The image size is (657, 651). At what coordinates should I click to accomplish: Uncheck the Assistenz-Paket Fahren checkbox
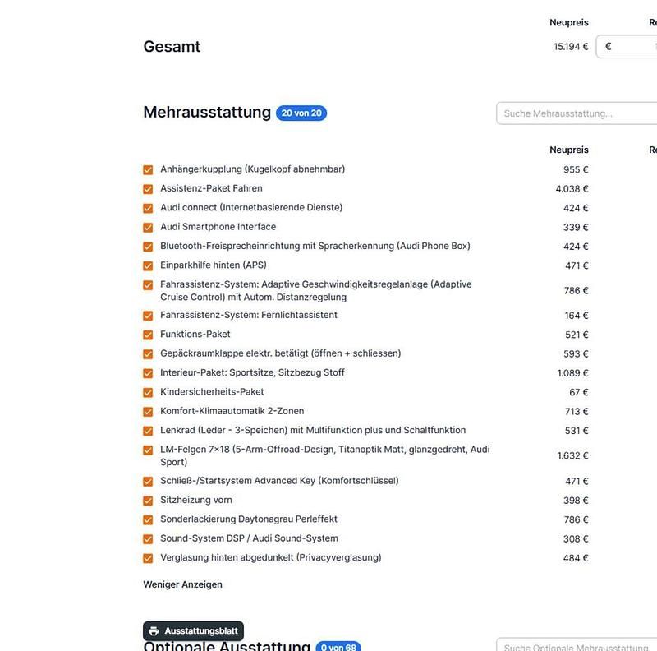(148, 189)
